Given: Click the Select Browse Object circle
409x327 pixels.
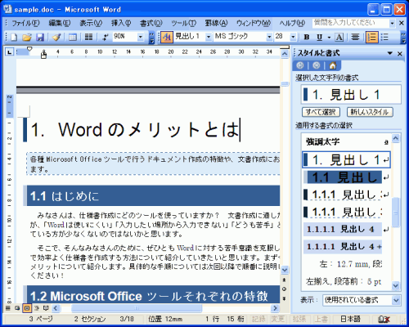Looking at the screenshot, I should [284, 289].
